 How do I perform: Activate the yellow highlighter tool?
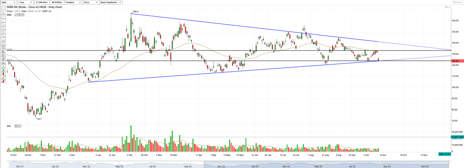[3, 78]
